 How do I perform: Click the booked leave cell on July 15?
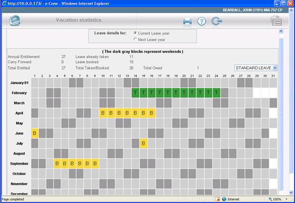click(x=144, y=143)
